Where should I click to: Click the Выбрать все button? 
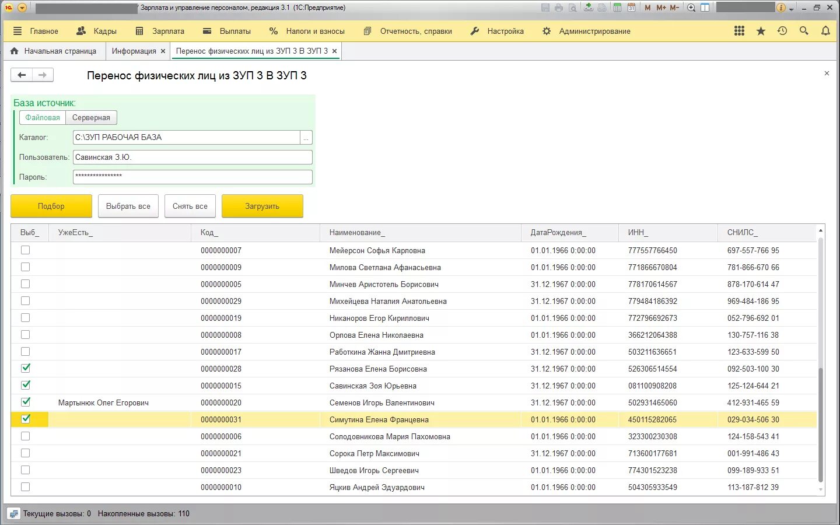coord(128,206)
